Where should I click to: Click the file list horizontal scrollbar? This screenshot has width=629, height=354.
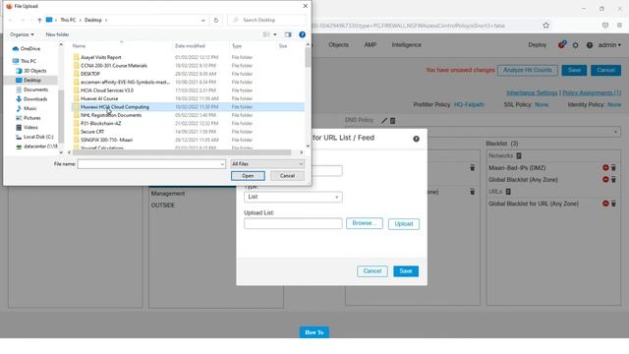[x=182, y=152]
